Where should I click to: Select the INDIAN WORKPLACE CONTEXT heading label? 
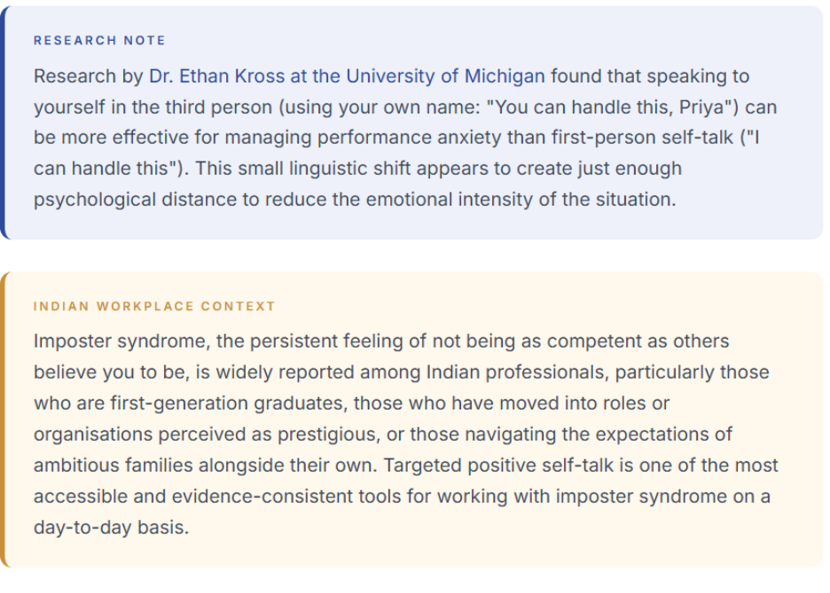coord(154,307)
